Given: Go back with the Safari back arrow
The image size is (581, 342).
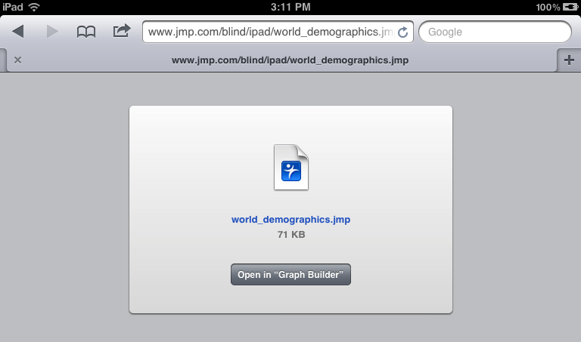Looking at the screenshot, I should [x=18, y=32].
